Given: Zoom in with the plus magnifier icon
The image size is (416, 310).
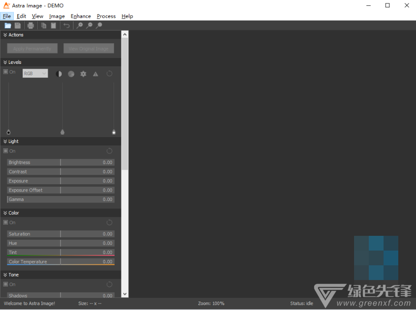Looking at the screenshot, I should 79,26.
